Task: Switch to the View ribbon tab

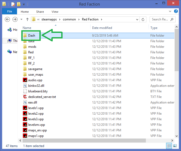Action: pos(55,12)
